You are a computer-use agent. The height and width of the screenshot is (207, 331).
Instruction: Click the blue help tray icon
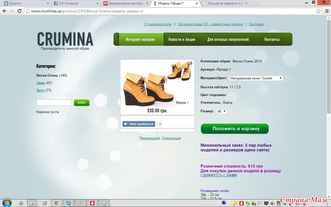tap(224, 203)
